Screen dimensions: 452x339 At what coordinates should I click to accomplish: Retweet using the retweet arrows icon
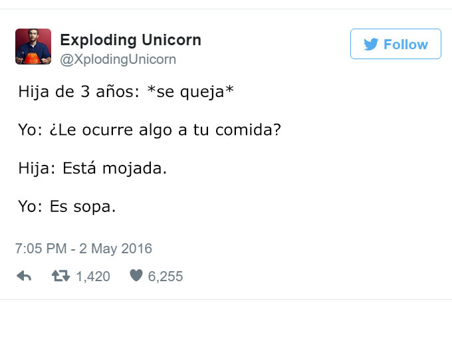(x=60, y=276)
